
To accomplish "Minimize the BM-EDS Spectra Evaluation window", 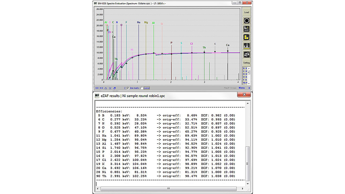I will tap(235, 3).
